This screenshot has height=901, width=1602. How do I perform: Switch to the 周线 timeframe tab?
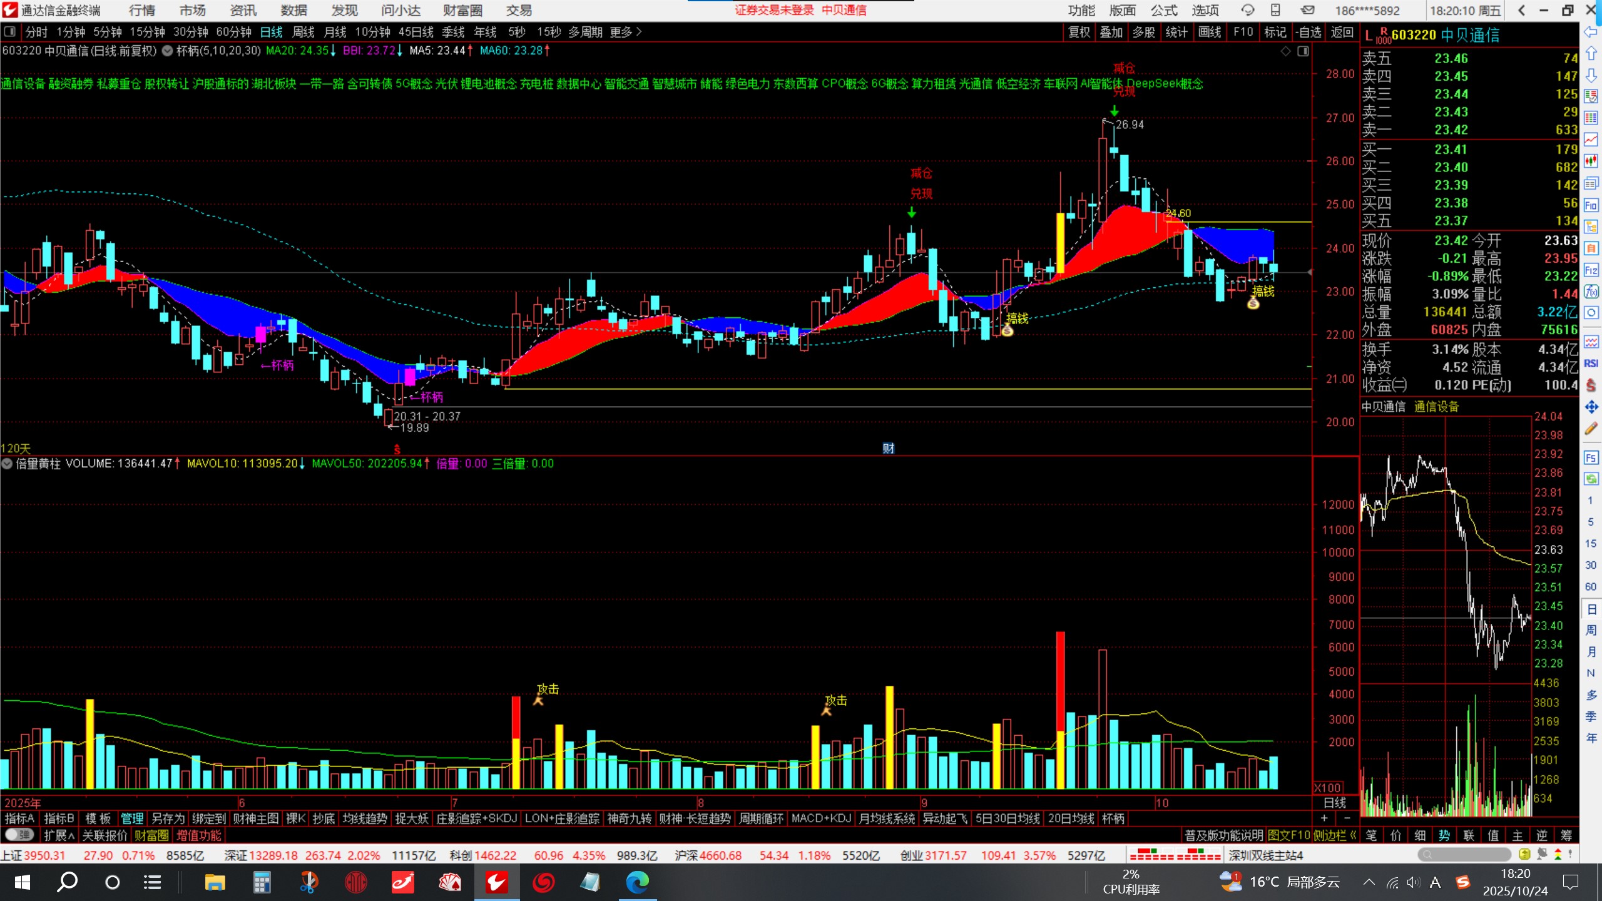pos(303,32)
